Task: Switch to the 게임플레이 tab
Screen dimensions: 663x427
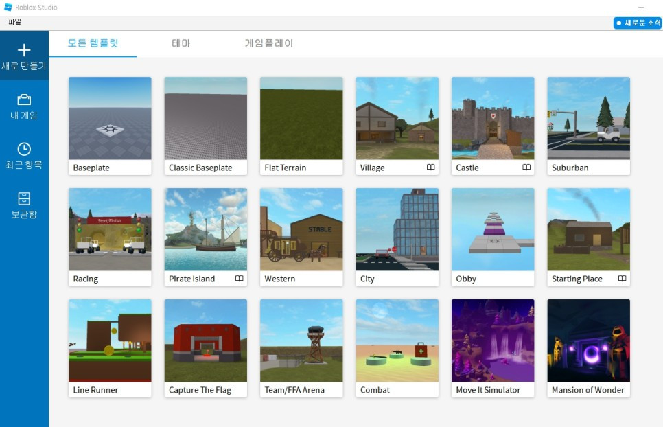Action: point(269,43)
